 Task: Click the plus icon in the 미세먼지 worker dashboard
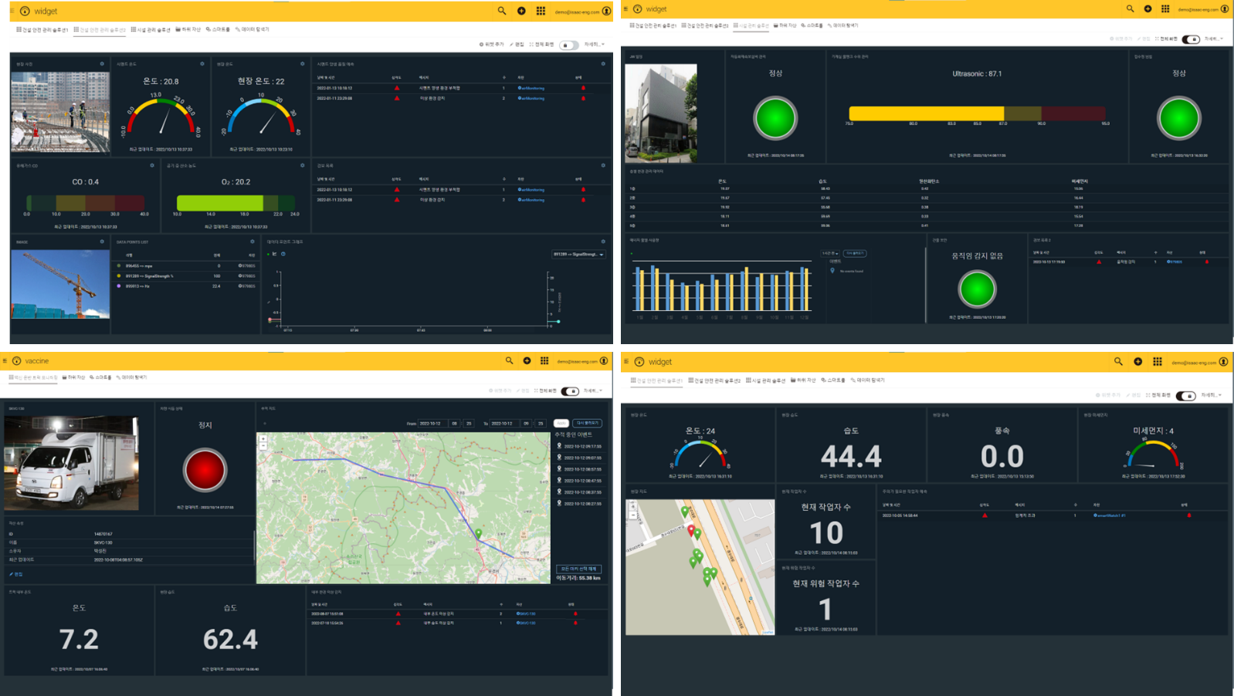[x=1137, y=361]
